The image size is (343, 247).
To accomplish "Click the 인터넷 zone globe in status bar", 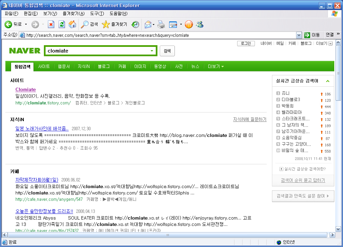I will click(279, 242).
